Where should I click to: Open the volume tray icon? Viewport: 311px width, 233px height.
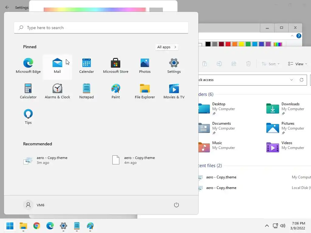(x=283, y=226)
